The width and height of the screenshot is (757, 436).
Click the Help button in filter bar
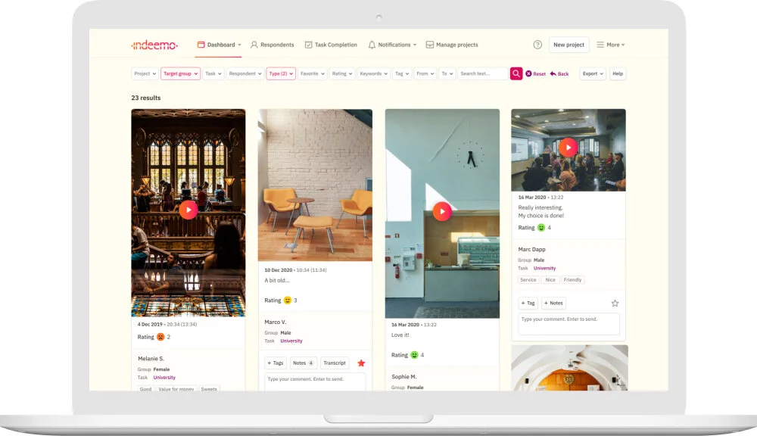click(x=618, y=74)
